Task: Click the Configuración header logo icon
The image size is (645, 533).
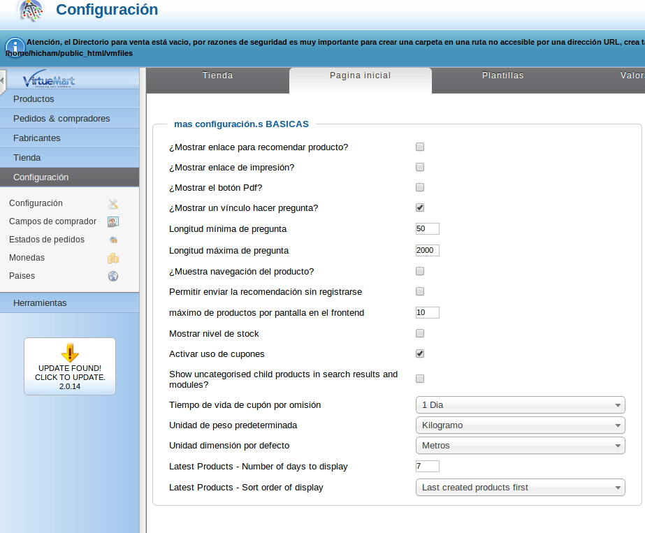Action: (31, 10)
